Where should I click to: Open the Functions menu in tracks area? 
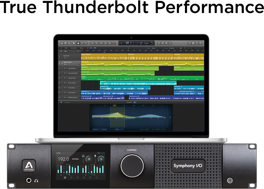pos(74,48)
